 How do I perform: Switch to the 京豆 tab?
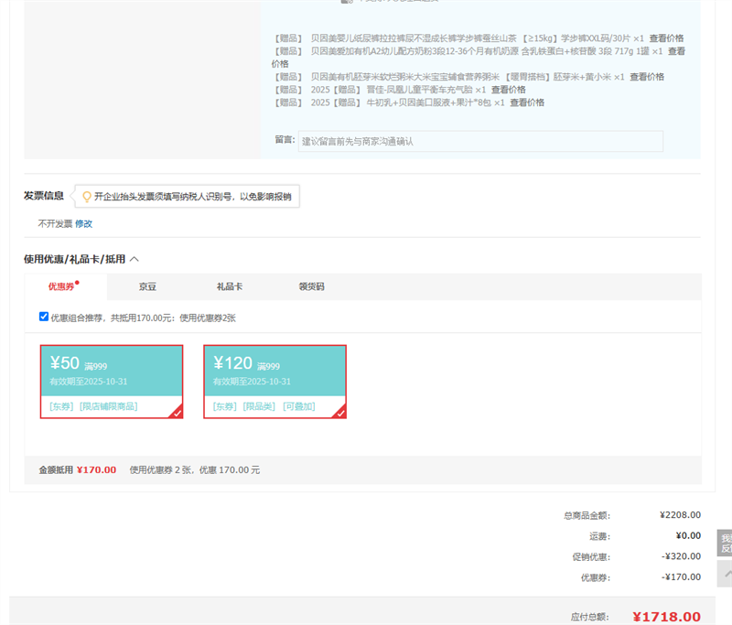coord(147,286)
